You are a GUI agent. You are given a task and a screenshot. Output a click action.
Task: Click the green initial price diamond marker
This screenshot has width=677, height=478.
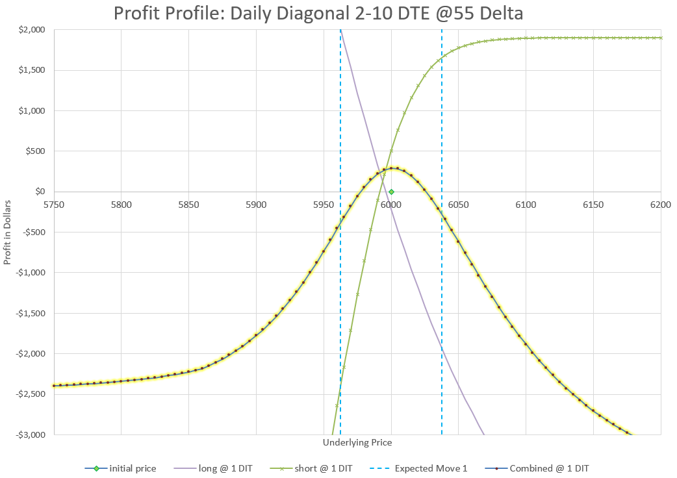click(391, 192)
